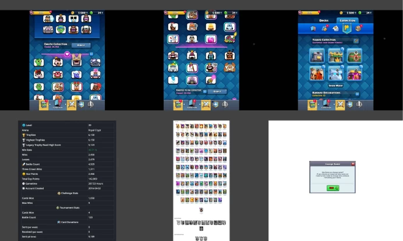
Task: Click the Gametime row label
Action: (31, 184)
